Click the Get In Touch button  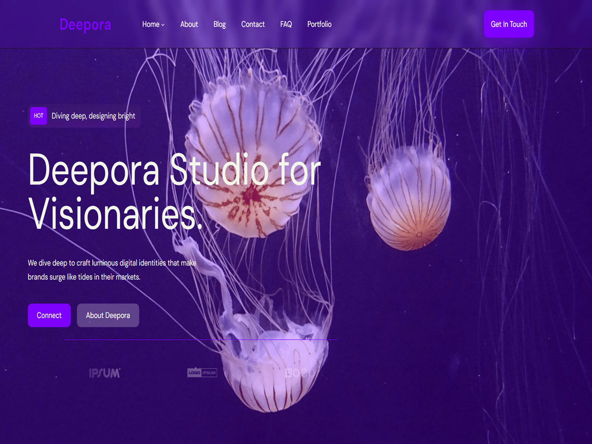pos(509,24)
